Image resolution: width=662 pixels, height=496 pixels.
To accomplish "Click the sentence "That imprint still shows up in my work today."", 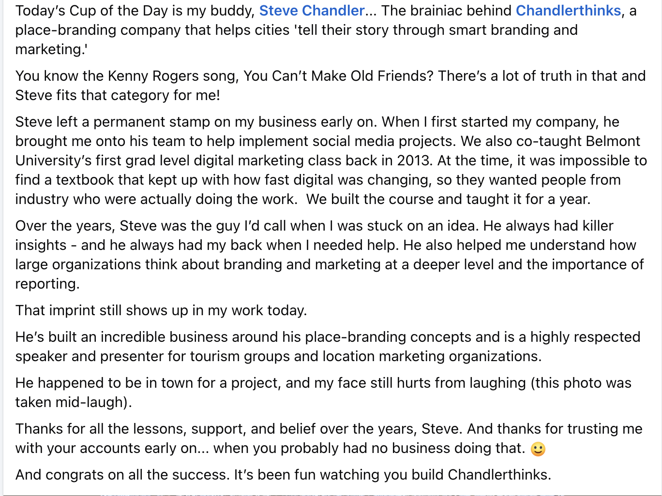I will pos(161,310).
